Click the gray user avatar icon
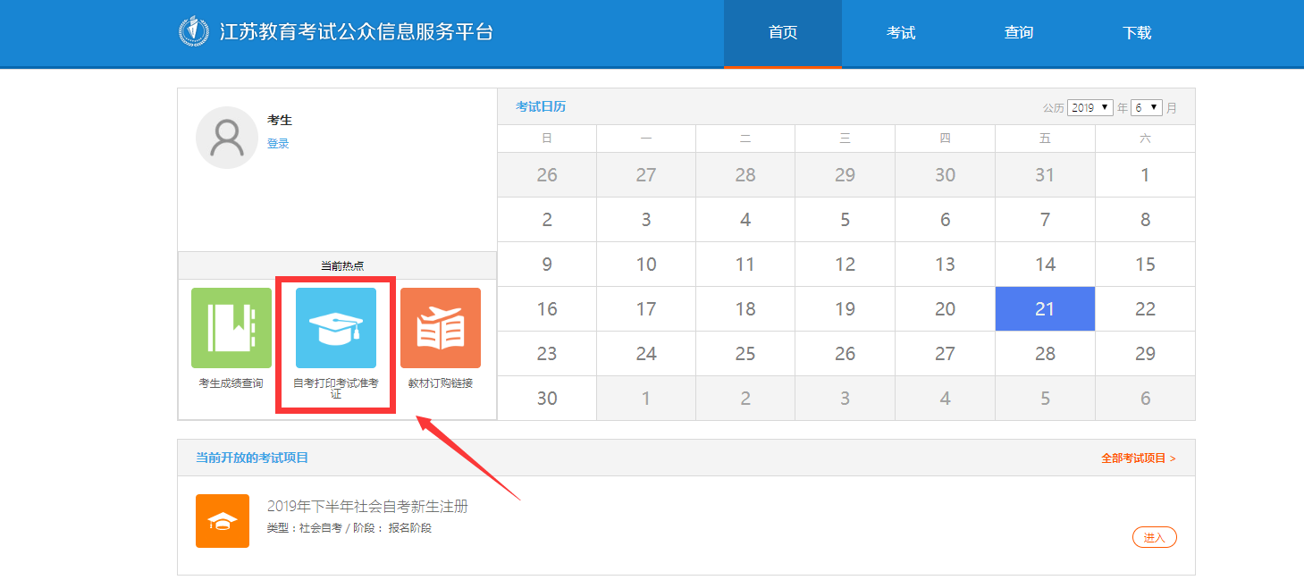The width and height of the screenshot is (1304, 580). click(227, 138)
